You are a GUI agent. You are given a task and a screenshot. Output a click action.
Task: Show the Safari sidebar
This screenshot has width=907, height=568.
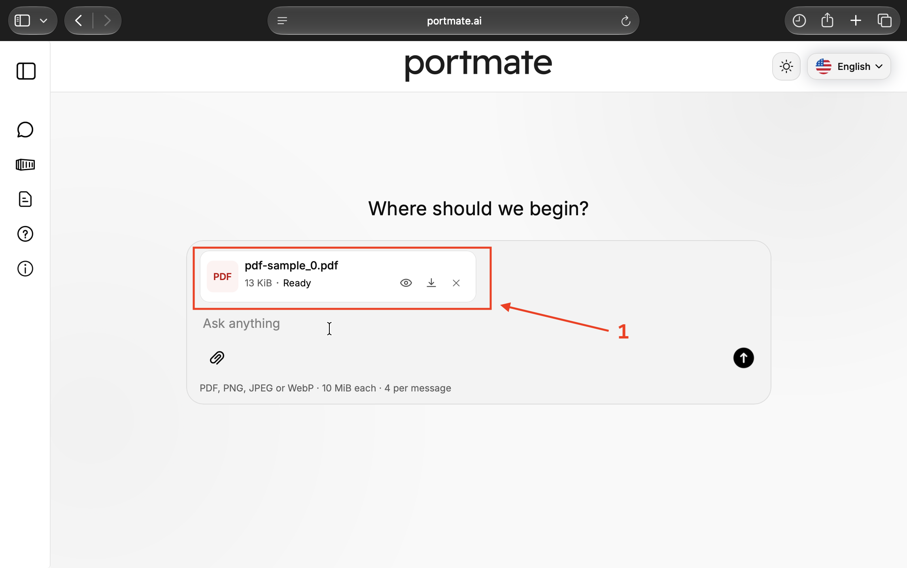click(22, 21)
